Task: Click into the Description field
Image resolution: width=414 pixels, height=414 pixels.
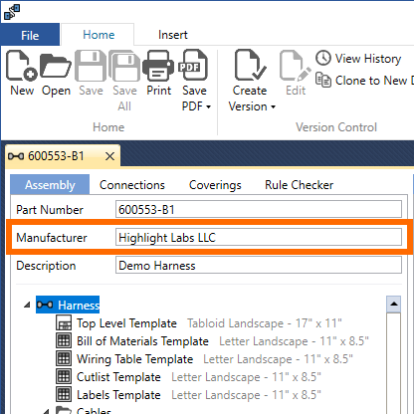Action: click(x=259, y=265)
